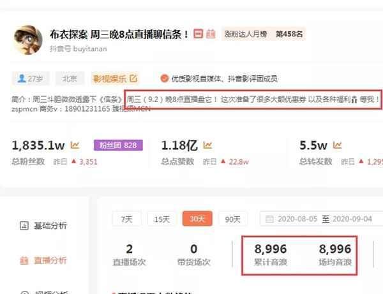Click the 优质影视自媒体 certification text
Screen dimensions: 383x294
224,78
